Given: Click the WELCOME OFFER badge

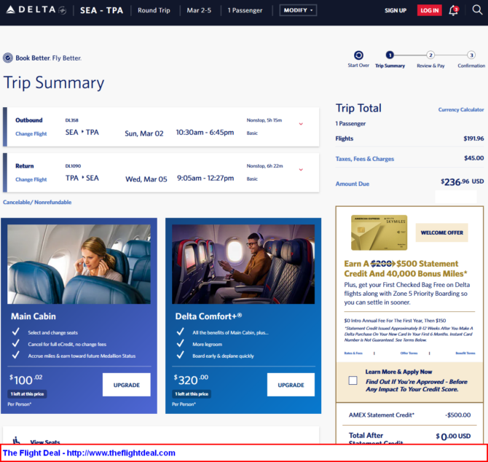Looking at the screenshot, I should tap(441, 232).
